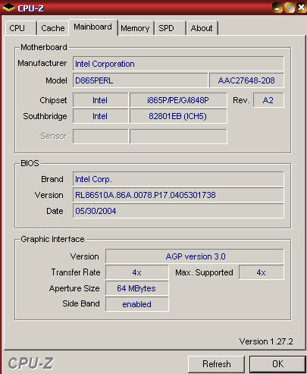Click the AGP version 3.0 field

tap(195, 256)
